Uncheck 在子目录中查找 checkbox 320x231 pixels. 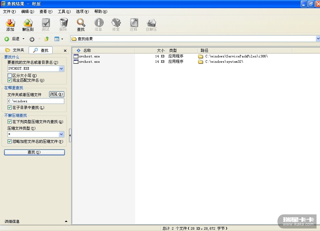click(9, 107)
